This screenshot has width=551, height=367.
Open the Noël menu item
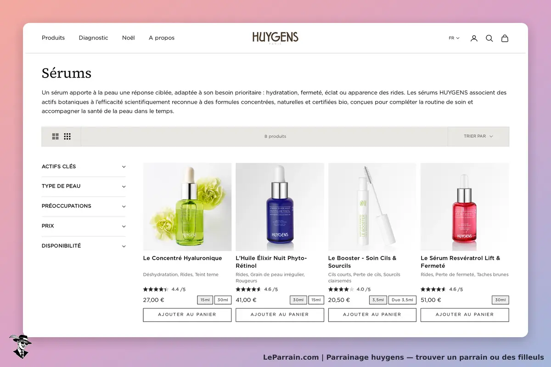tap(129, 38)
